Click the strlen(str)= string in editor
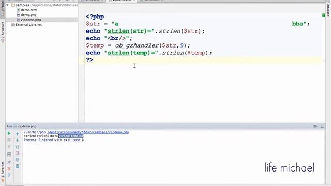The width and height of the screenshot is (331, 186). tap(131, 31)
